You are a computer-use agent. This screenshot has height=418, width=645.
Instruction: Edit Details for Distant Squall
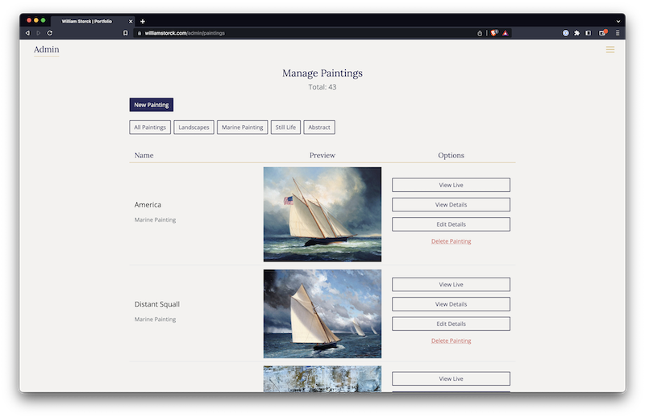[x=451, y=324]
